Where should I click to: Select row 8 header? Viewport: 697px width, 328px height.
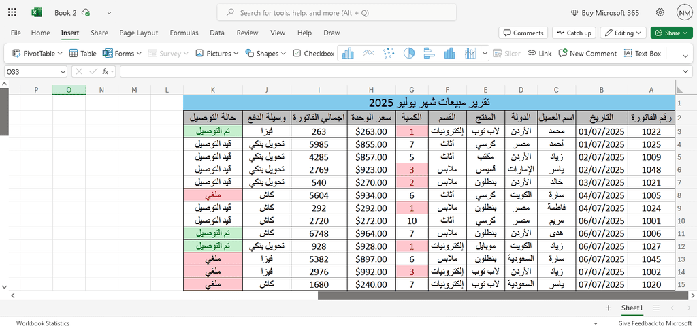coord(680,195)
